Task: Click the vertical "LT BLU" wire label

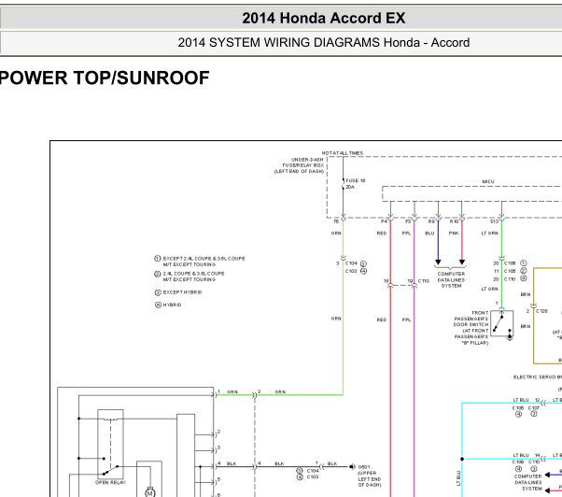Action: click(458, 478)
